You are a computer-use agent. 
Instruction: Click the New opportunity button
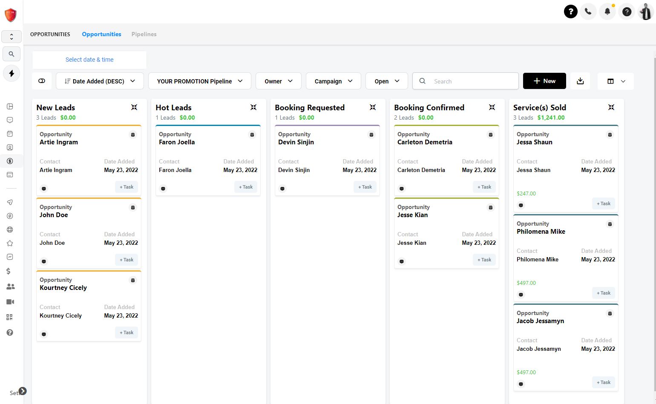544,81
